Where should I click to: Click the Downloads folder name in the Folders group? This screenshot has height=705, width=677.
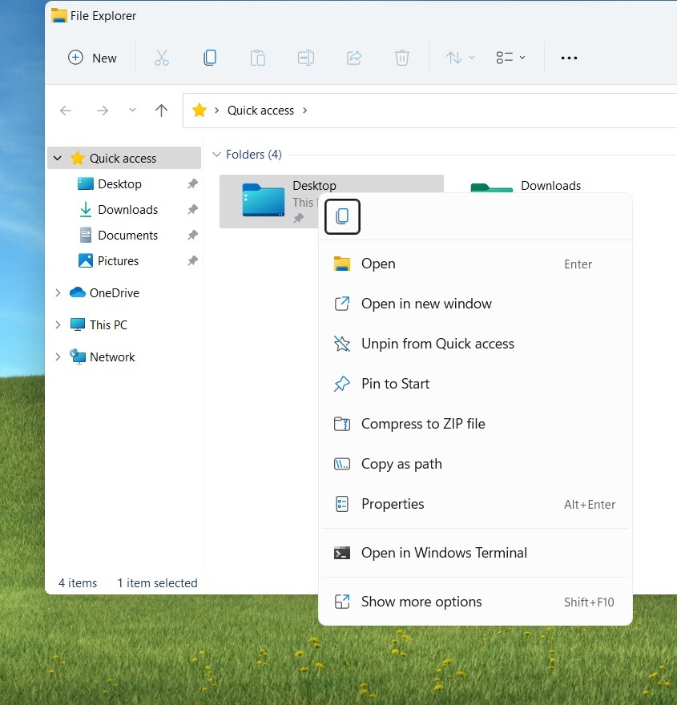click(550, 186)
